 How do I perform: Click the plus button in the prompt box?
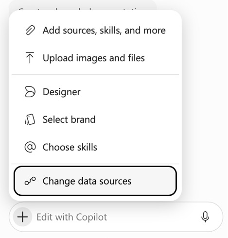point(22,217)
